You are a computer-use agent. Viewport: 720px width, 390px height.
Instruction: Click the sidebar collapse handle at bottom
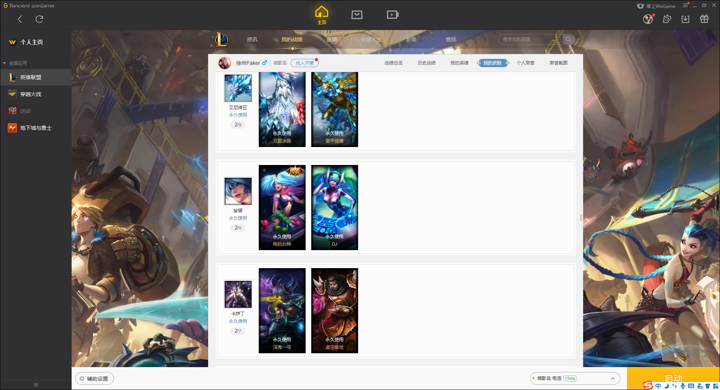point(36,385)
